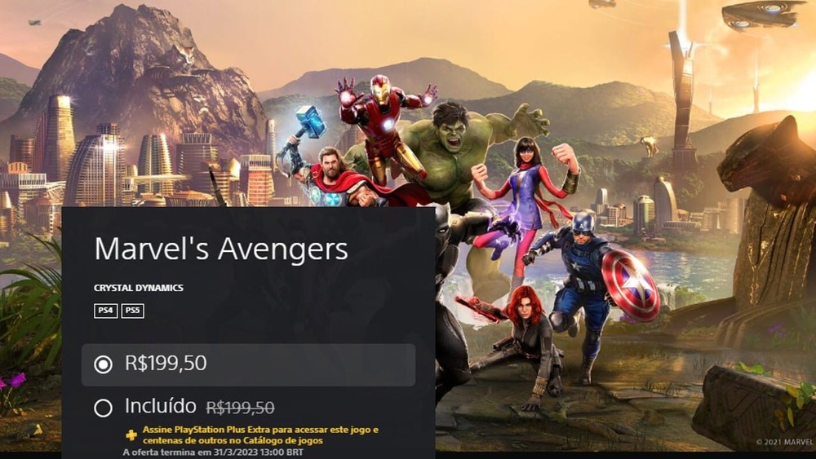Click Captain America's round shield
This screenshot has height=459, width=816.
pos(631,285)
